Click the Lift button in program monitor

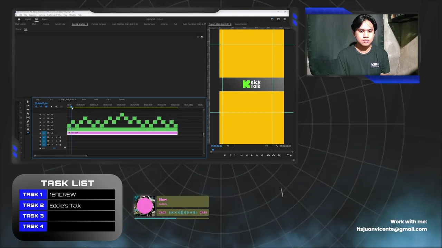268,155
